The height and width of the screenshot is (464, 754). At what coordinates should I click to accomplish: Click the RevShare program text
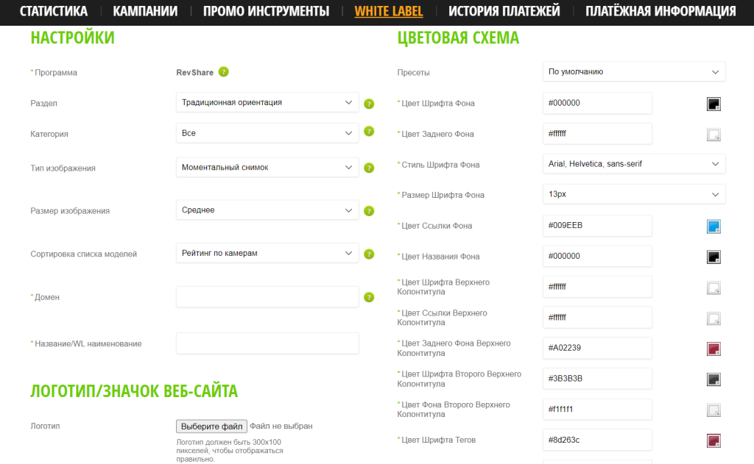click(194, 73)
